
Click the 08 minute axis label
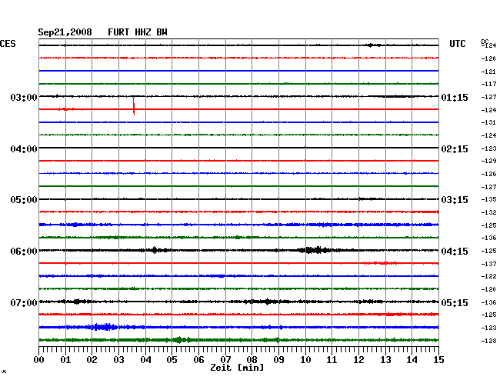[252, 360]
